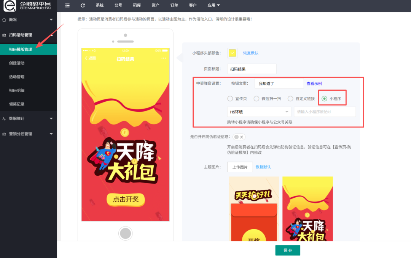This screenshot has width=411, height=258.
Task: Expand the 数据统计 sidebar section
Action: click(28, 118)
